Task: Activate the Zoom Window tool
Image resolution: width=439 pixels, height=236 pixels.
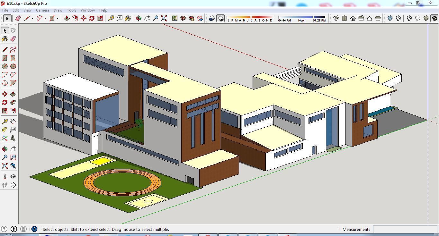Action: click(13, 157)
